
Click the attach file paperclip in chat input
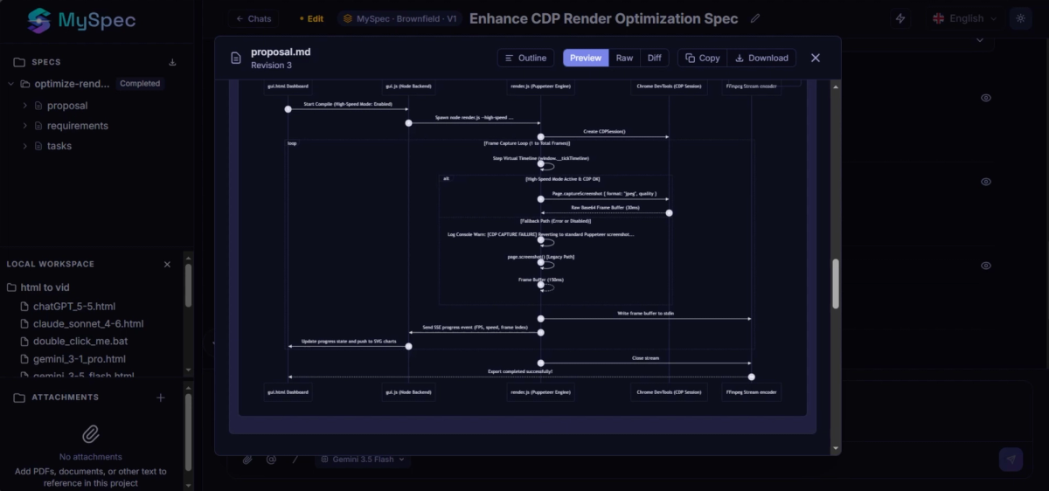click(x=247, y=459)
